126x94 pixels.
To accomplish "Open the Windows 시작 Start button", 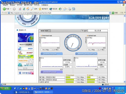I will 6,88.
